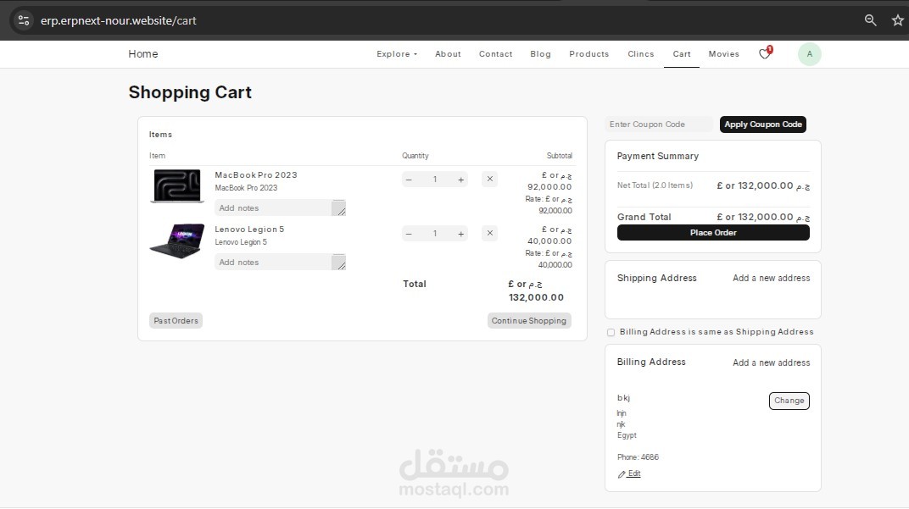Open Past Orders

click(176, 321)
